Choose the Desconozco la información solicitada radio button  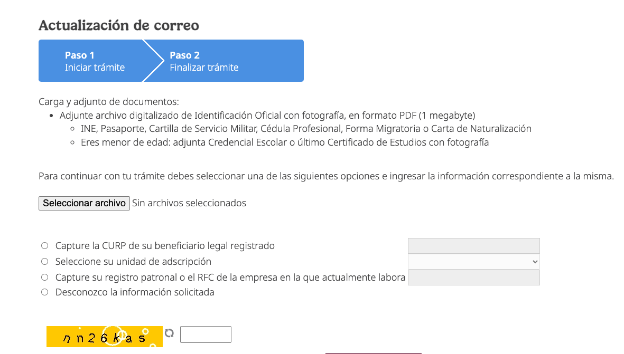45,292
